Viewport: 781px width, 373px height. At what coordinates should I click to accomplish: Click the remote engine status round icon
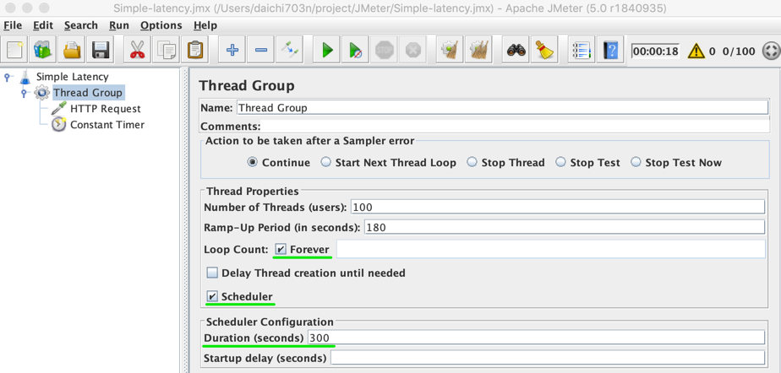tap(771, 51)
